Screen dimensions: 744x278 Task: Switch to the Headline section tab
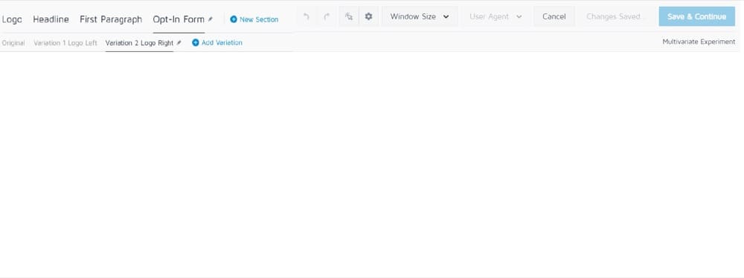pyautogui.click(x=51, y=19)
